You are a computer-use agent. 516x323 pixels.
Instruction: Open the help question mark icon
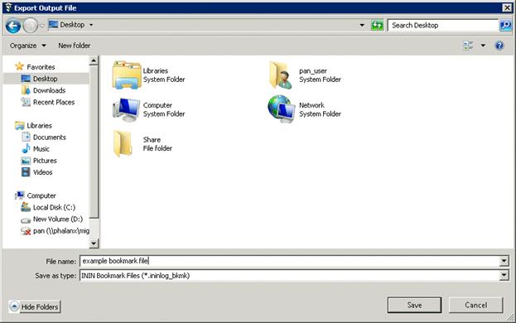point(499,46)
